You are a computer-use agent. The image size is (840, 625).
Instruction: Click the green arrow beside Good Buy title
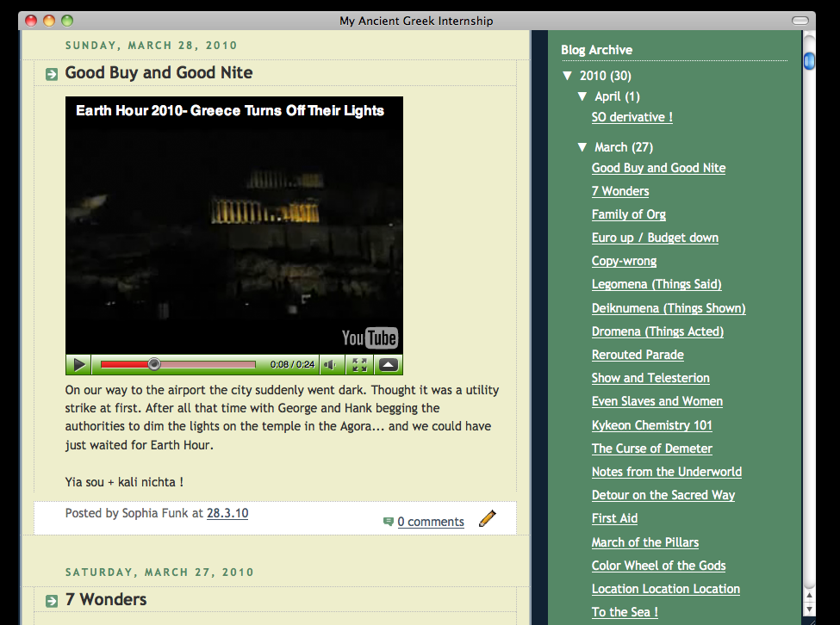pyautogui.click(x=52, y=75)
